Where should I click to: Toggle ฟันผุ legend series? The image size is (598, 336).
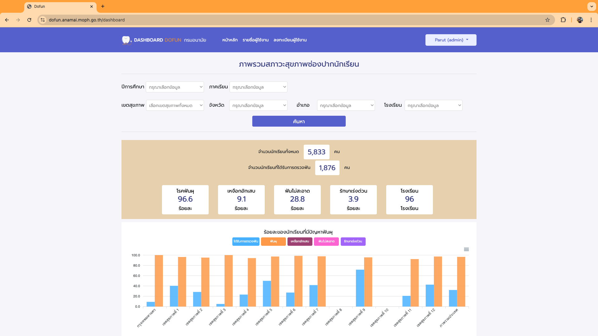273,241
